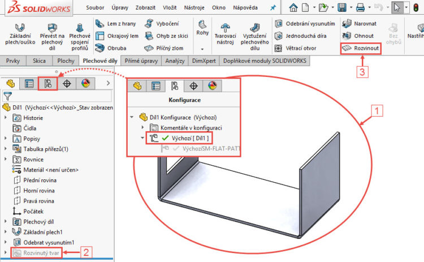Click the Narovnat unfold tool
This screenshot has width=424, height=262.
(x=359, y=24)
